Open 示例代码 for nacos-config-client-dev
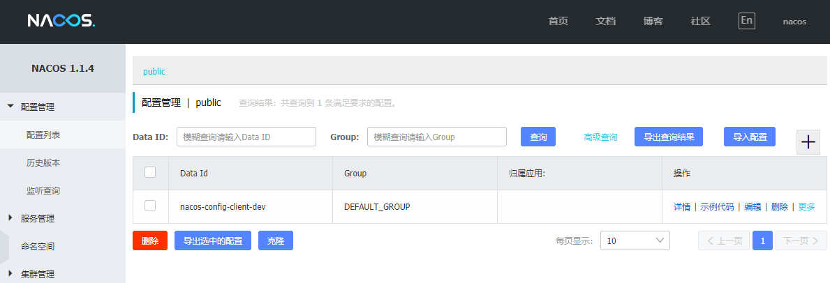Screen dimensions: 830x283 717,207
